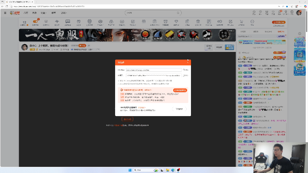The height and width of the screenshot is (173, 308).
Task: Follow the orange 优先体验 link in dialog
Action: (x=141, y=108)
